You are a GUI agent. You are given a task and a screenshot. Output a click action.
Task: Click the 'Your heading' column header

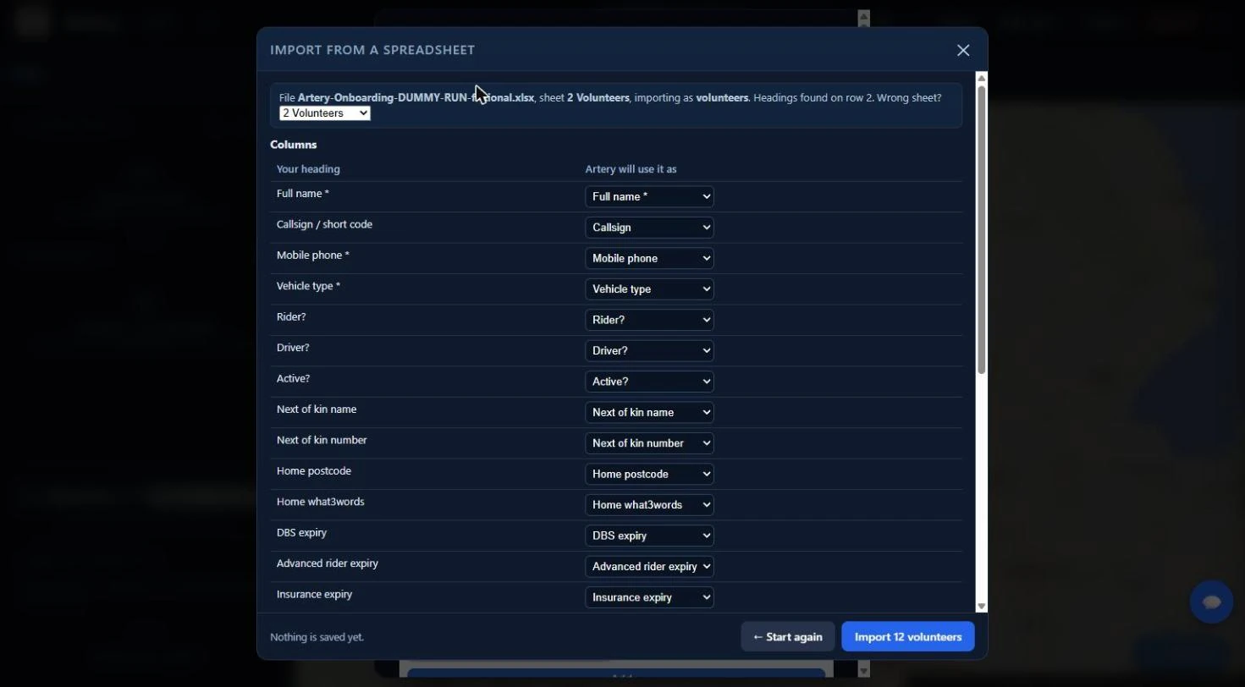308,169
